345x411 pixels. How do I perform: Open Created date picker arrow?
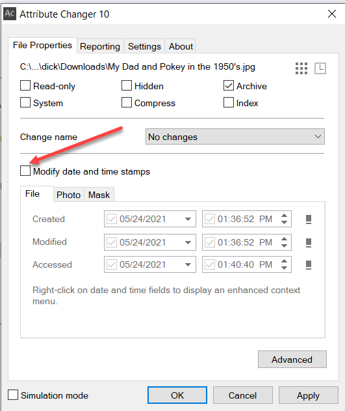click(x=188, y=219)
